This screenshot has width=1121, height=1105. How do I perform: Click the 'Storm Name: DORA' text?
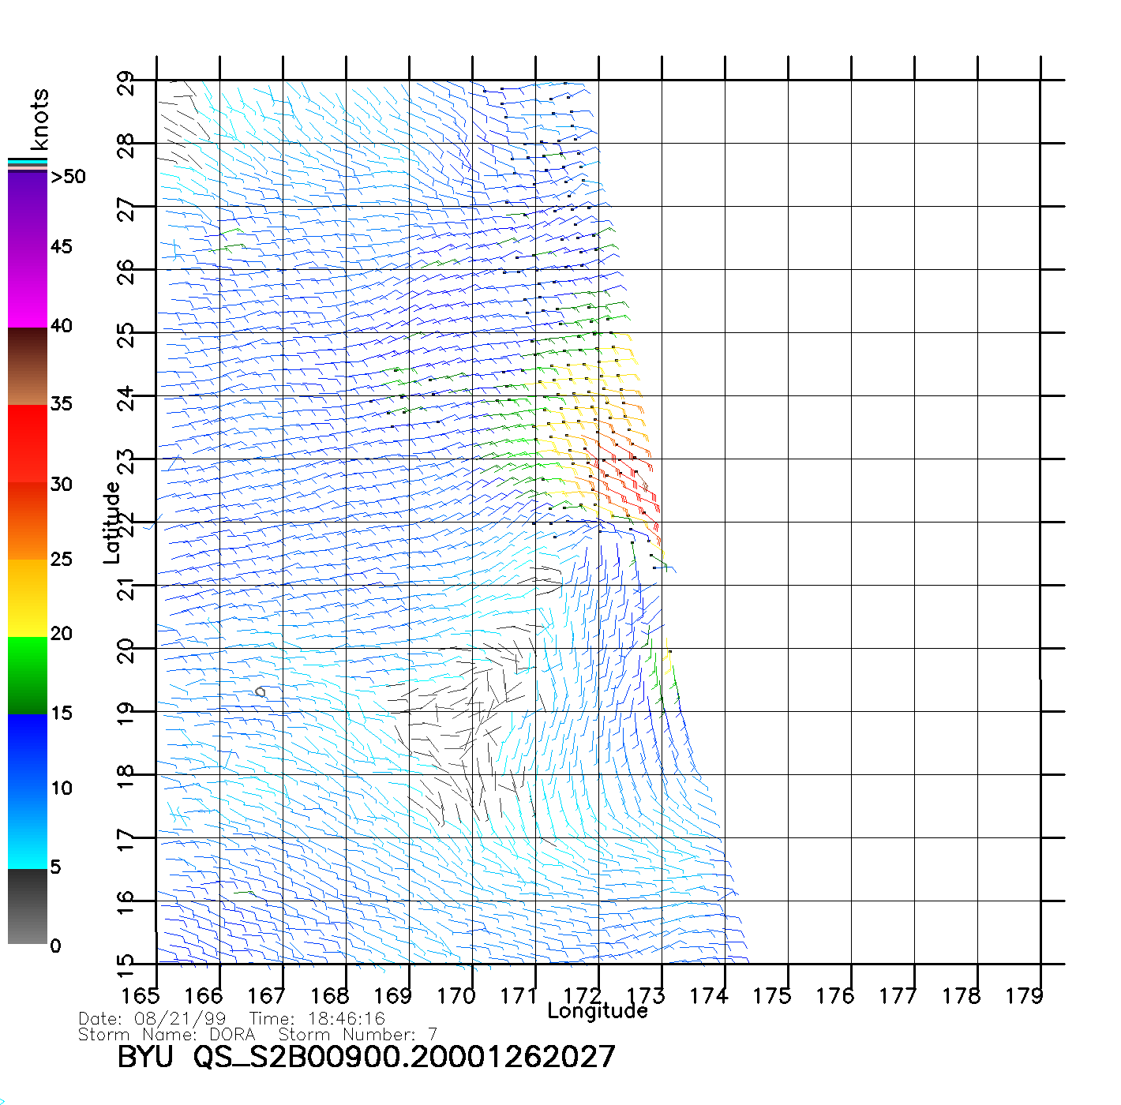pos(167,1035)
